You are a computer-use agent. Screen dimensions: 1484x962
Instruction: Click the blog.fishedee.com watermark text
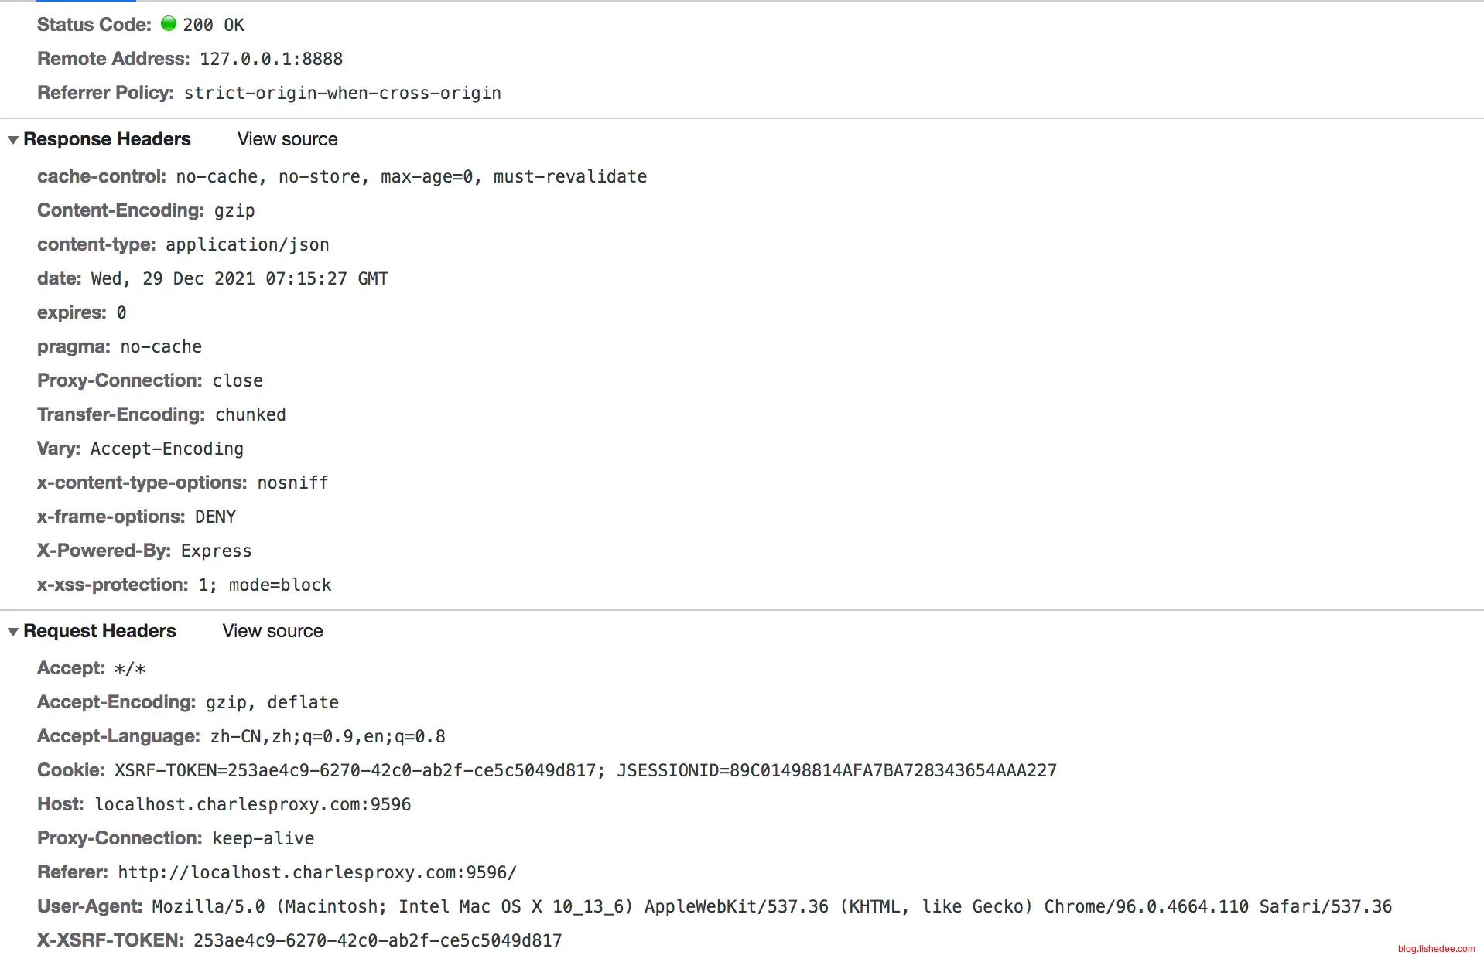(1436, 949)
